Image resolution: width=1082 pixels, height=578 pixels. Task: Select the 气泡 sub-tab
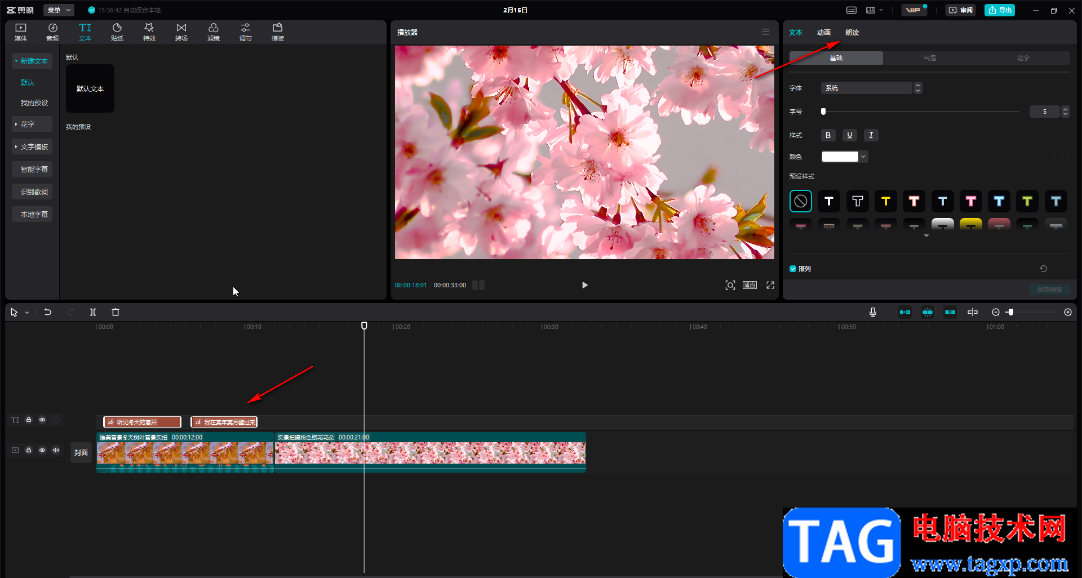tap(930, 58)
